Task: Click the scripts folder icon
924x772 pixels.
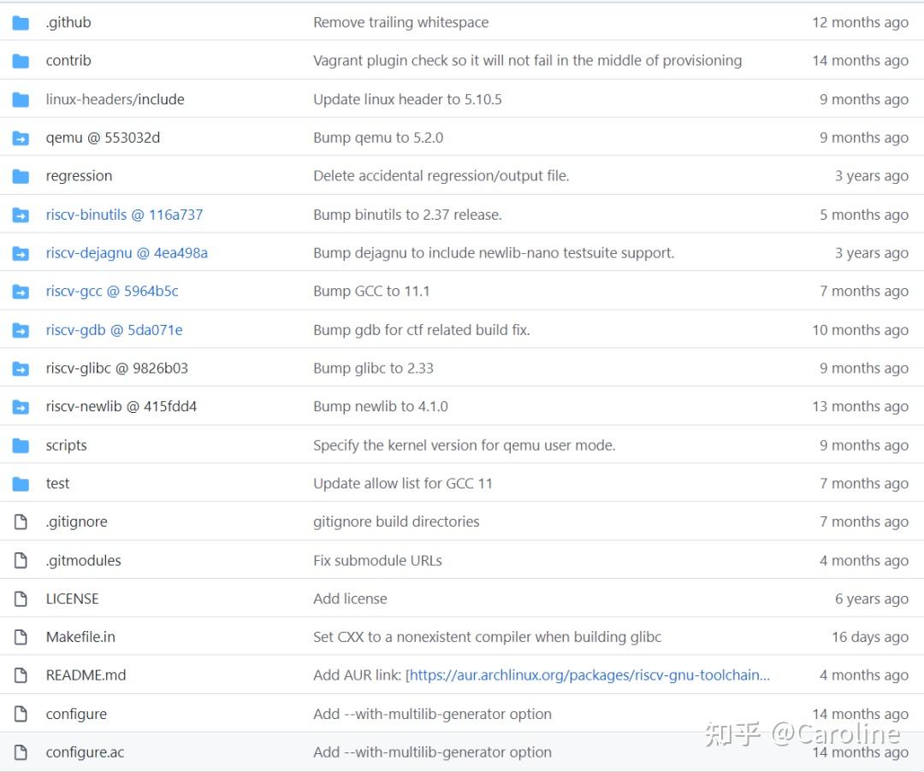Action: (x=21, y=445)
